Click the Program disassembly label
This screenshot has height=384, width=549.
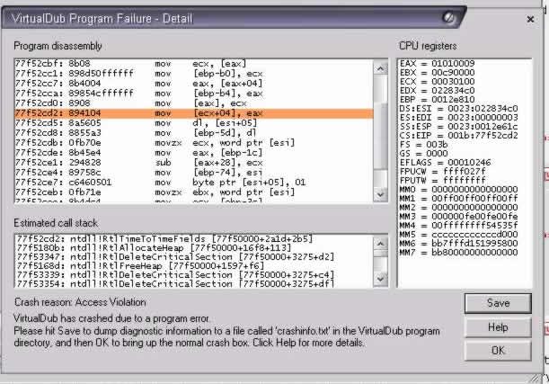pyautogui.click(x=58, y=46)
